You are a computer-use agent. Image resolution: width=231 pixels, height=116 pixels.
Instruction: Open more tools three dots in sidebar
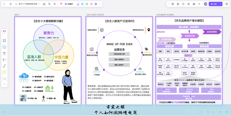click(x=4, y=84)
